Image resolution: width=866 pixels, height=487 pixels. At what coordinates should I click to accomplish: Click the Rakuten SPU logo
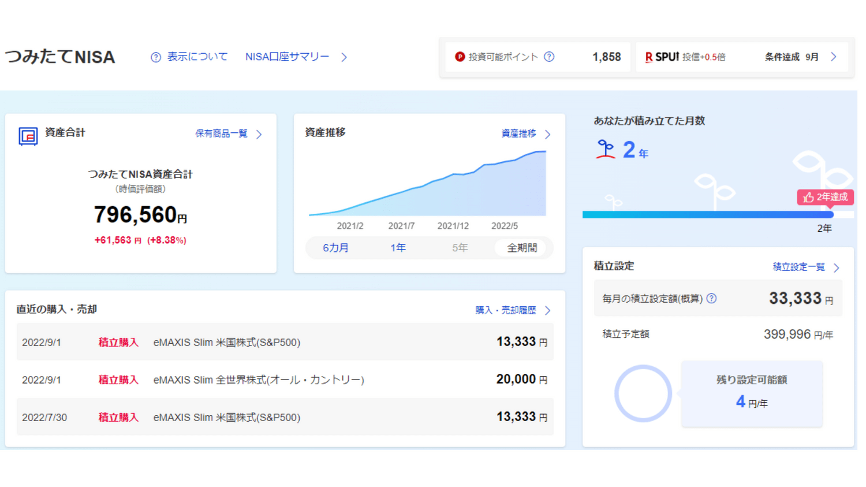click(x=662, y=57)
